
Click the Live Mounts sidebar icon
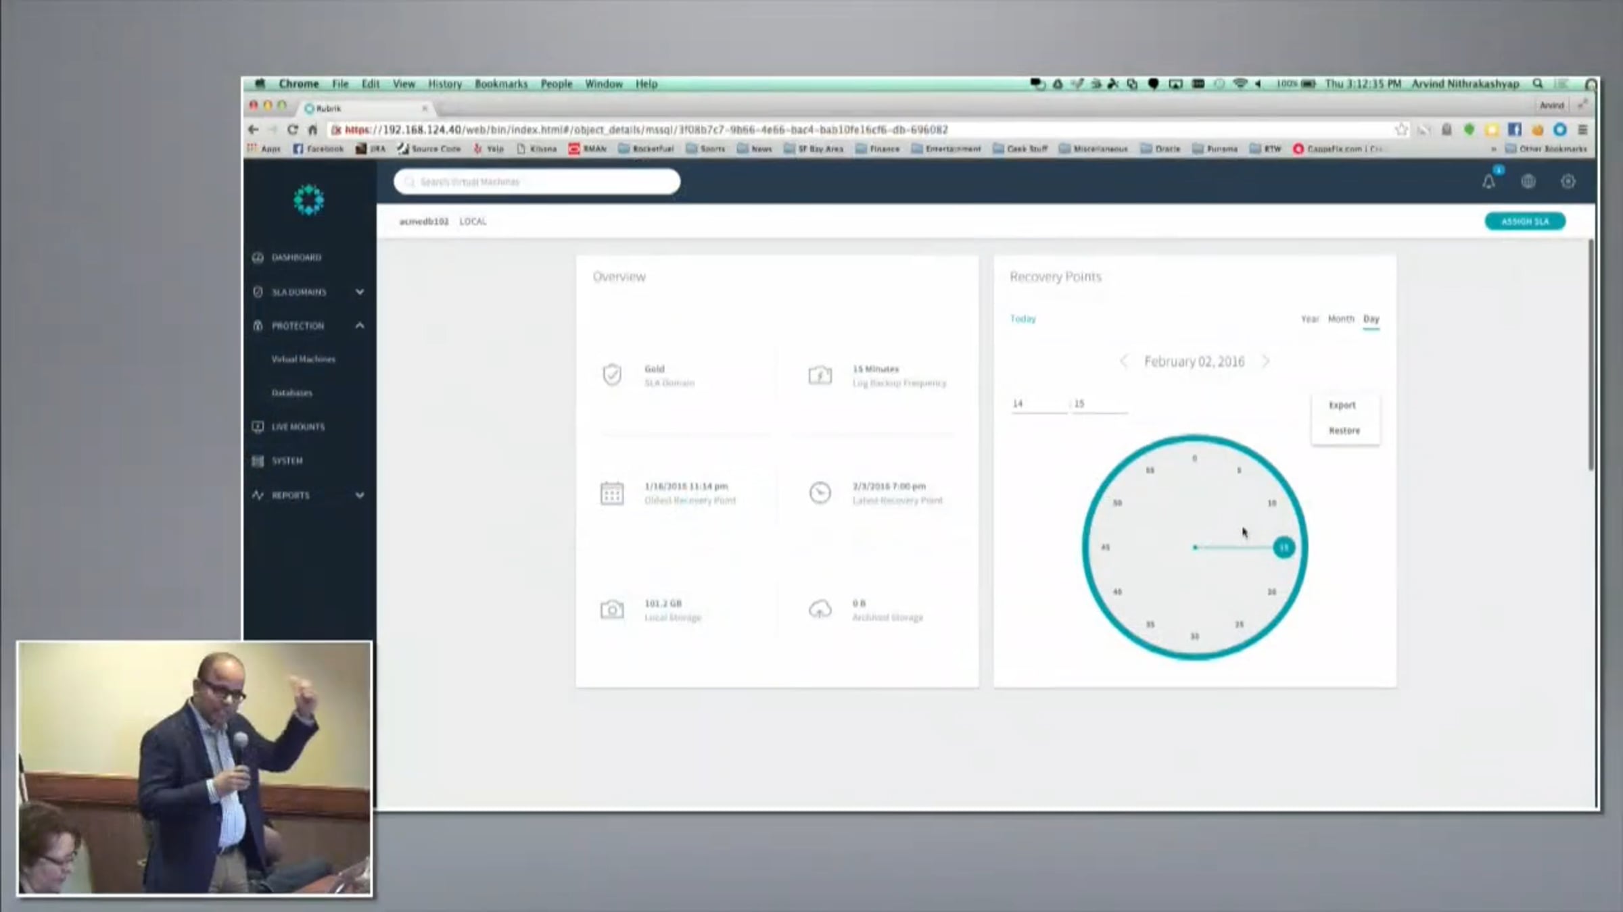258,427
